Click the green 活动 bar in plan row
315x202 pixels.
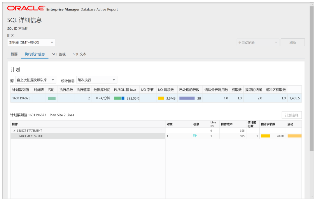(x=52, y=98)
